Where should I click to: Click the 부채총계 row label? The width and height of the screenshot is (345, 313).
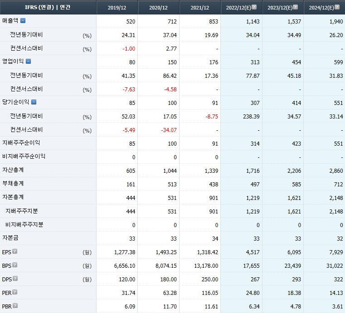click(13, 184)
